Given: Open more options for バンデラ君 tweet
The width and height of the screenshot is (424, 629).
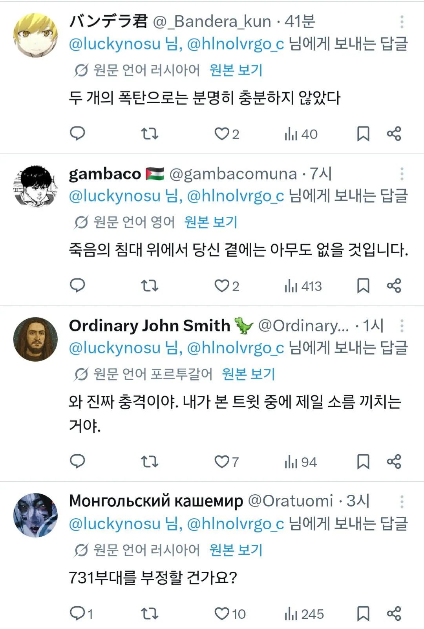Looking at the screenshot, I should (x=402, y=22).
